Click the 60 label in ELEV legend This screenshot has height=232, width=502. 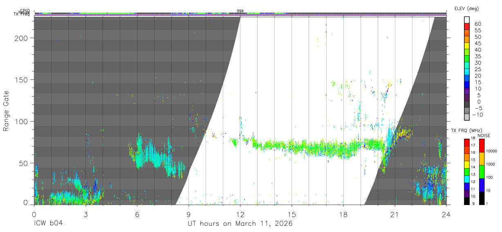point(477,24)
